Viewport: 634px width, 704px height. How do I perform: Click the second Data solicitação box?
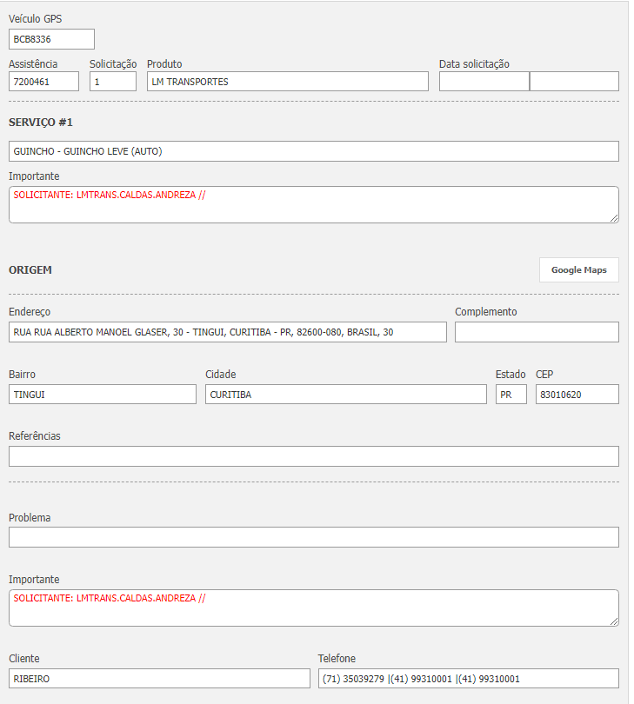[574, 82]
